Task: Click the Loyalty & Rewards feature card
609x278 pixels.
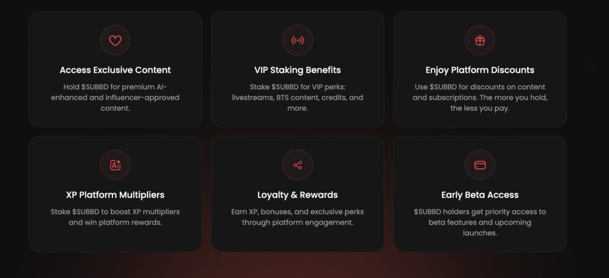Action: 297,194
